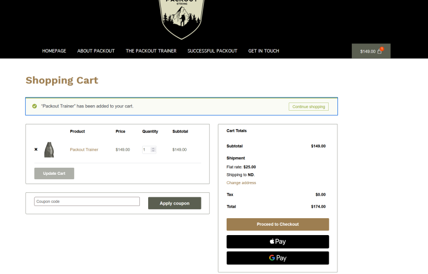Click the Product column header
The height and width of the screenshot is (274, 428).
[x=77, y=132]
